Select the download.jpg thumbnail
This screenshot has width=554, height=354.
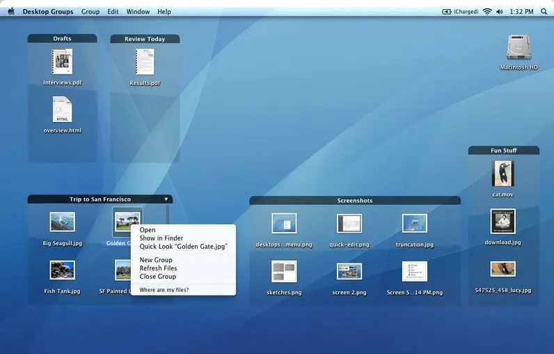coord(502,222)
